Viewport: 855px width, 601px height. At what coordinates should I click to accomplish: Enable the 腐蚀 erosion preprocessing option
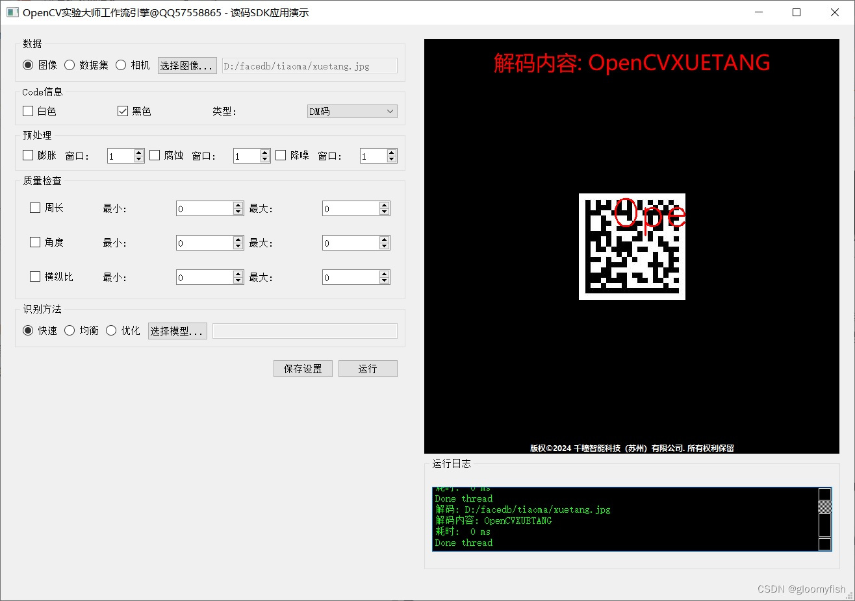tap(153, 155)
